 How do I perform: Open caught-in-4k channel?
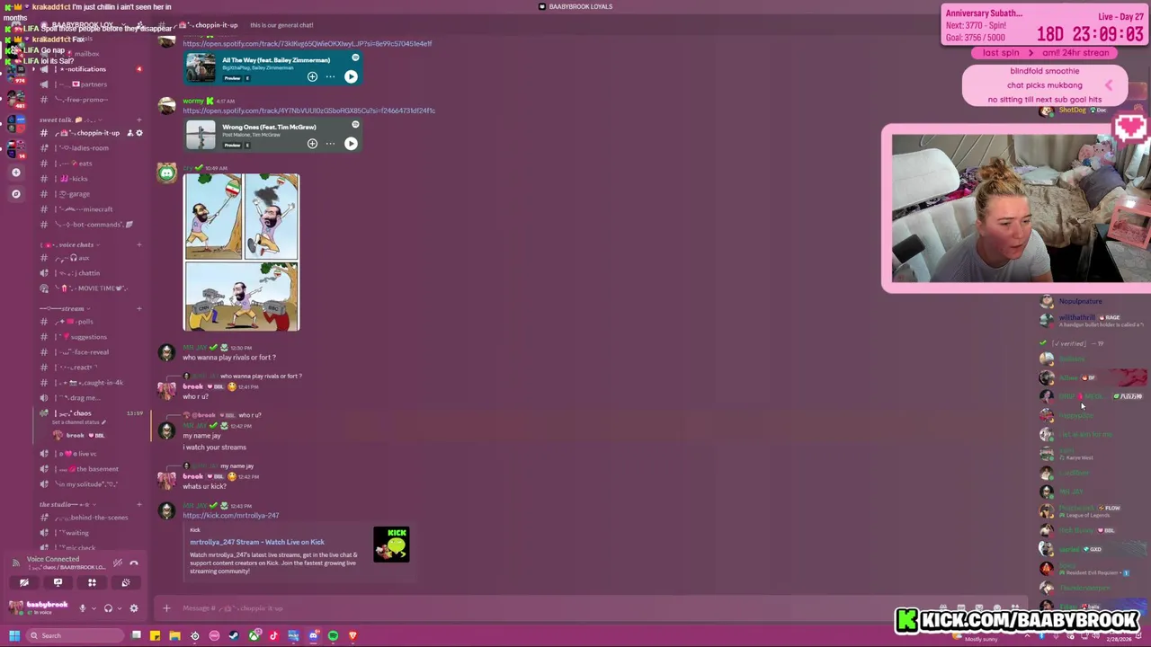tap(90, 383)
